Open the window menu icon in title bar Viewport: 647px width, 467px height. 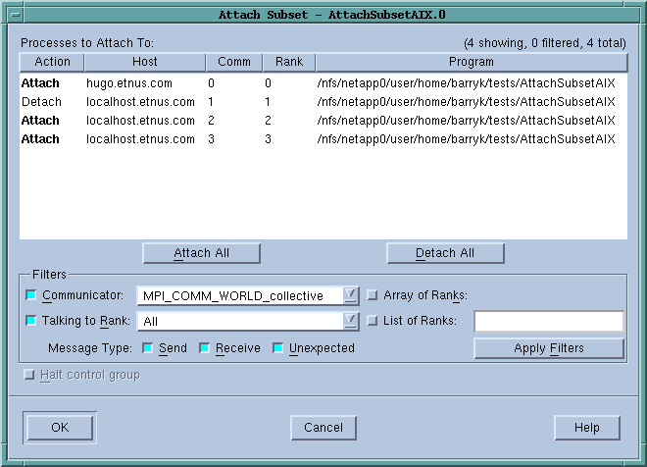click(13, 15)
